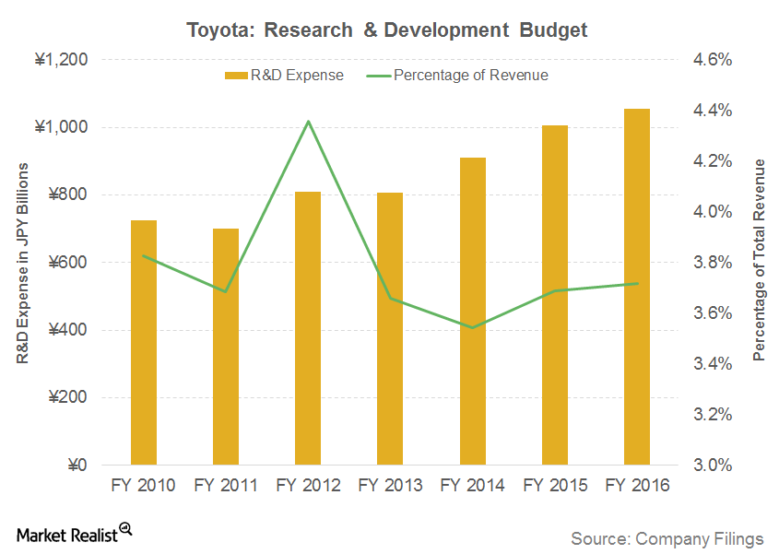Click the FY 2011 yellow bar

pyautogui.click(x=226, y=347)
